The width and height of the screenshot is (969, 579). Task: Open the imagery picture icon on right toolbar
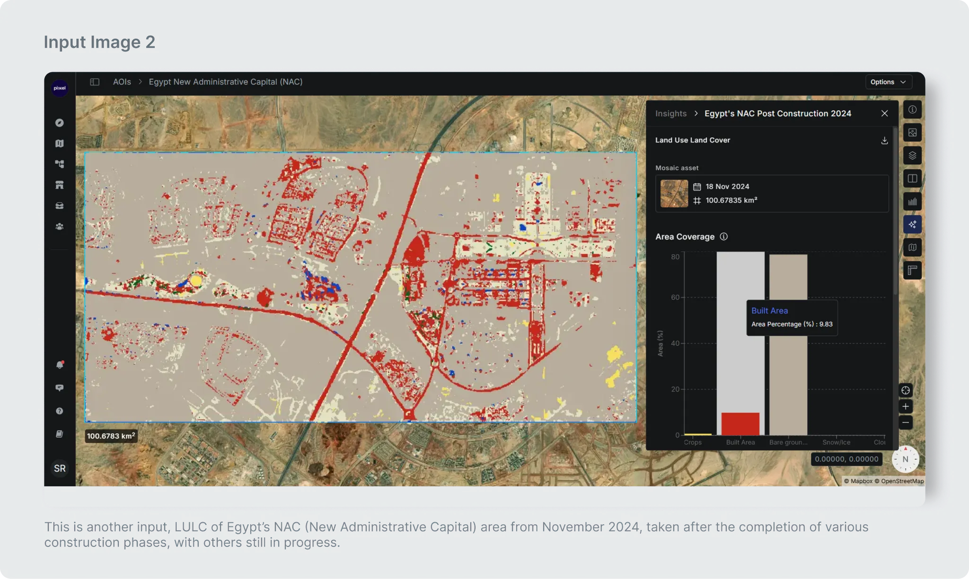click(912, 133)
